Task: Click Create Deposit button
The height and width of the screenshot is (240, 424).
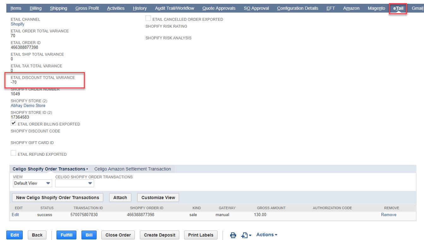Action: click(x=159, y=235)
